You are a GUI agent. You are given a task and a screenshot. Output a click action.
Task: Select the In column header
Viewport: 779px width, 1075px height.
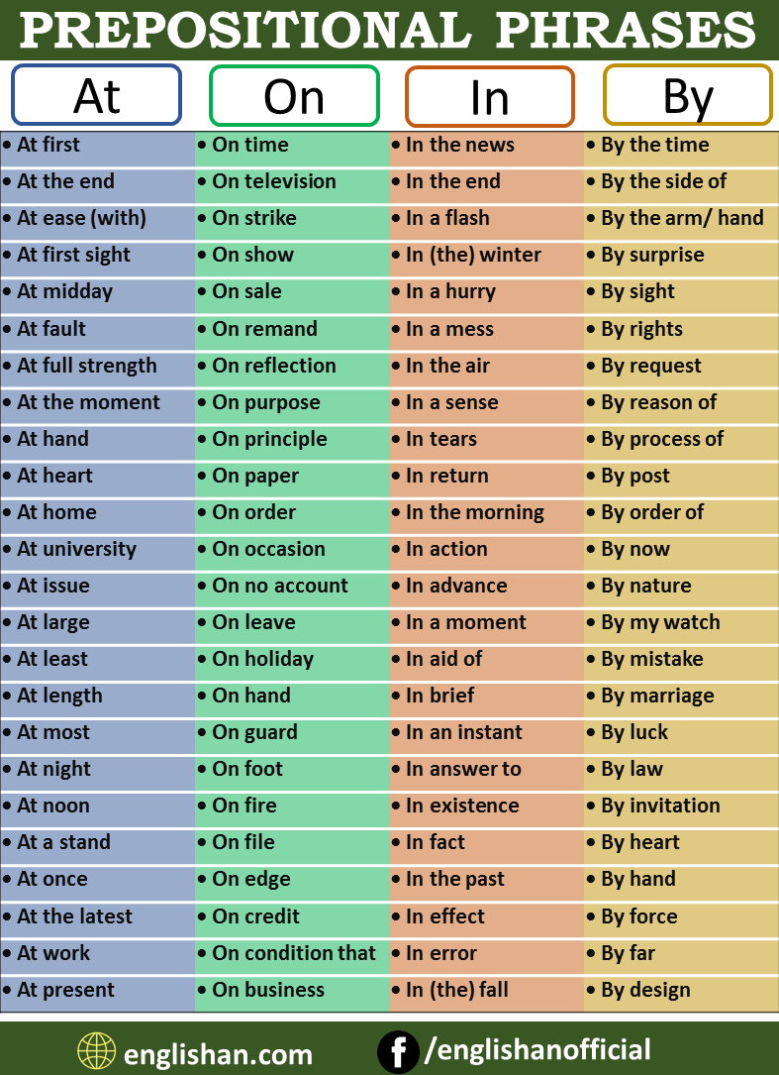pos(490,96)
